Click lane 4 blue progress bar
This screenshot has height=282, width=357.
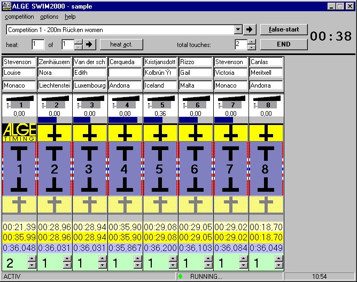click(x=123, y=120)
